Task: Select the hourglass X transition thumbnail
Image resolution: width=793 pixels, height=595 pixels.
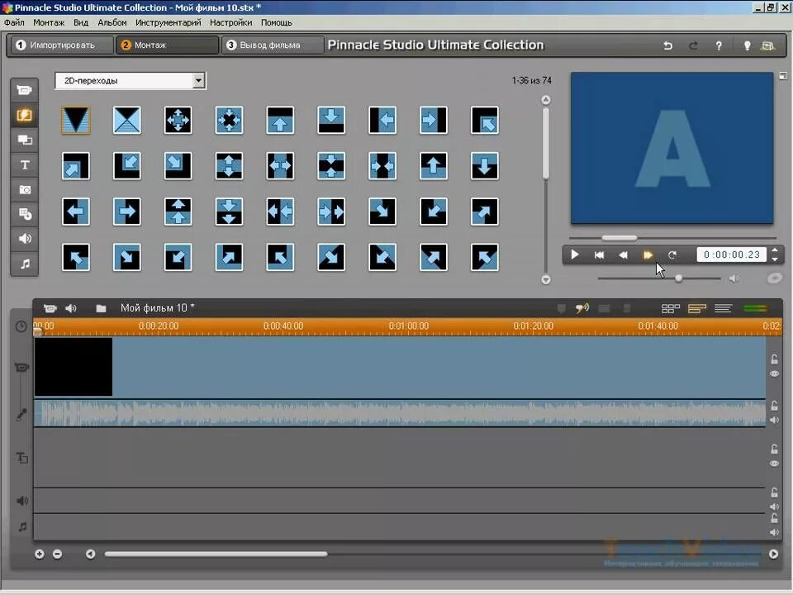Action: (127, 120)
